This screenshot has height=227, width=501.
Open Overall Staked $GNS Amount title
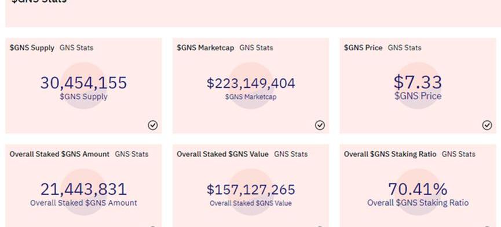(60, 154)
